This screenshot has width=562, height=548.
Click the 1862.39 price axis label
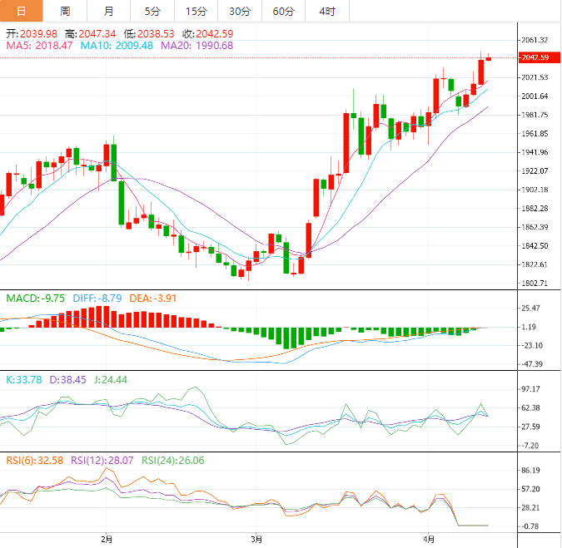click(x=535, y=227)
